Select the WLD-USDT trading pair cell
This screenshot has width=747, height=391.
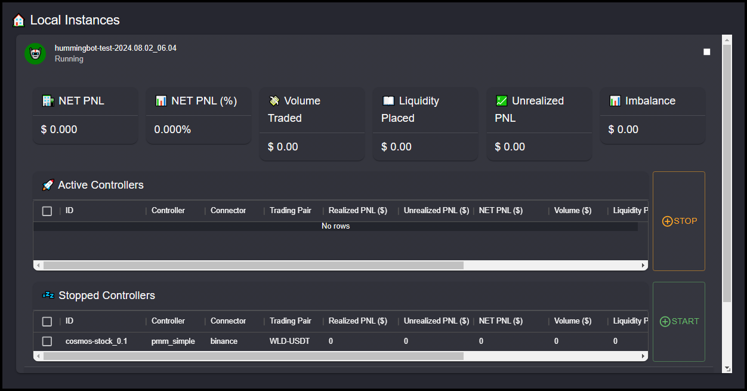289,341
